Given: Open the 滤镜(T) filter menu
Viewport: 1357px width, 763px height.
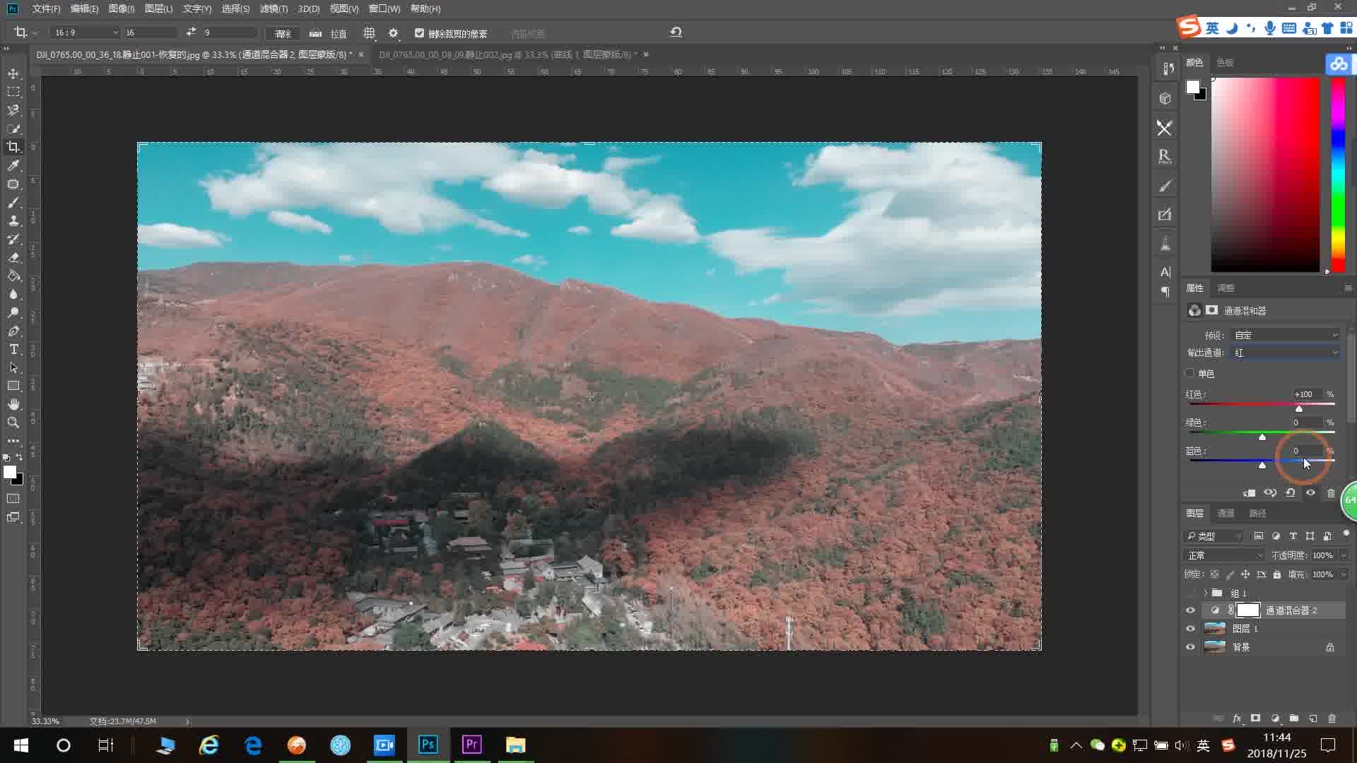Looking at the screenshot, I should coord(274,8).
